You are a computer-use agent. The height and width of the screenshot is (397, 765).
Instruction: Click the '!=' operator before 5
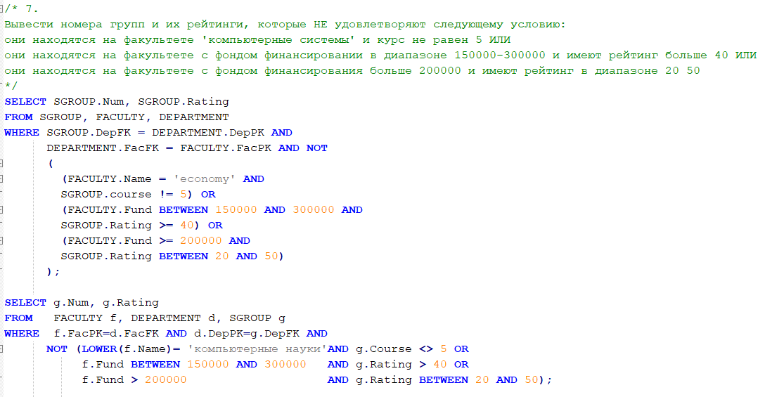click(x=166, y=194)
